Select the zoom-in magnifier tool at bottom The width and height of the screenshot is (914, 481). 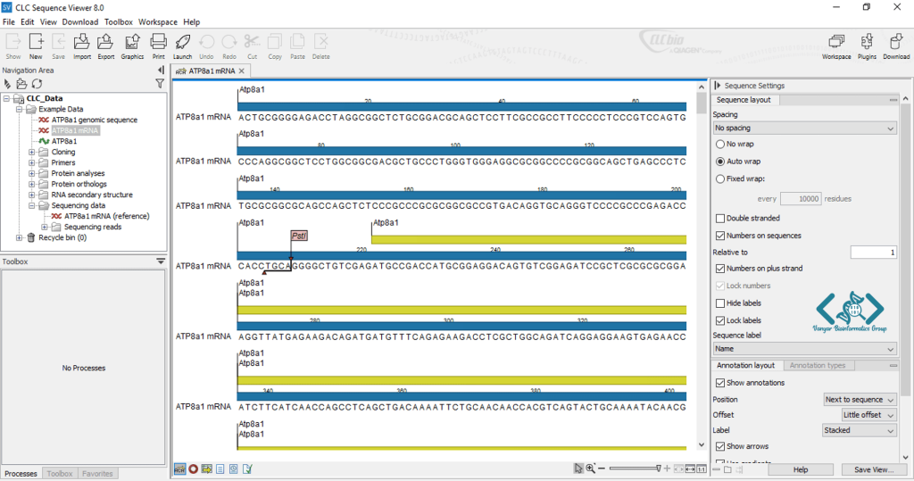(591, 469)
